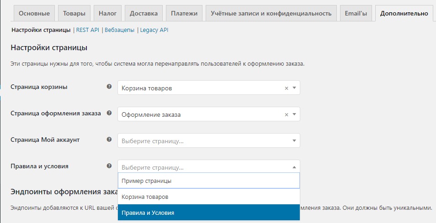Open help tooltip for Страница корзины
This screenshot has height=223, width=436.
[x=109, y=87]
